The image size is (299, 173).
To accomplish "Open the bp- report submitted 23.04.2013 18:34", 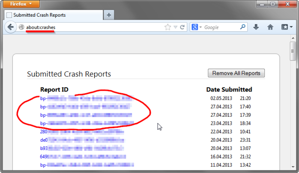I will click(87, 123).
